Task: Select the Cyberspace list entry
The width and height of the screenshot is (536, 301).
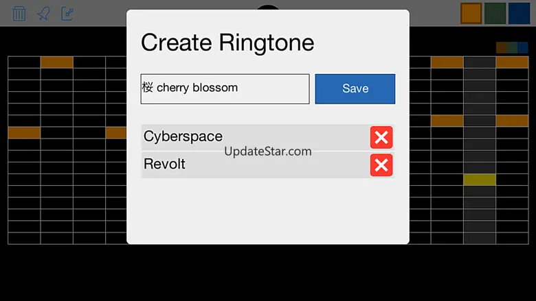Action: click(255, 137)
